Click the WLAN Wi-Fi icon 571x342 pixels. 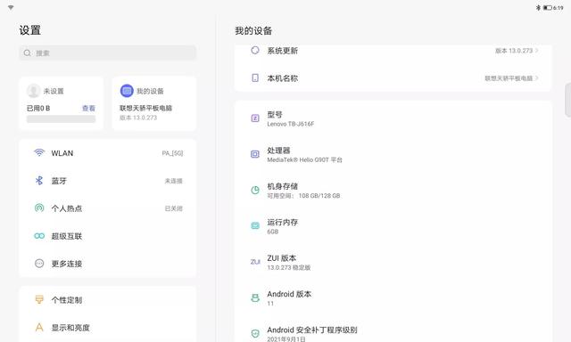tap(39, 152)
